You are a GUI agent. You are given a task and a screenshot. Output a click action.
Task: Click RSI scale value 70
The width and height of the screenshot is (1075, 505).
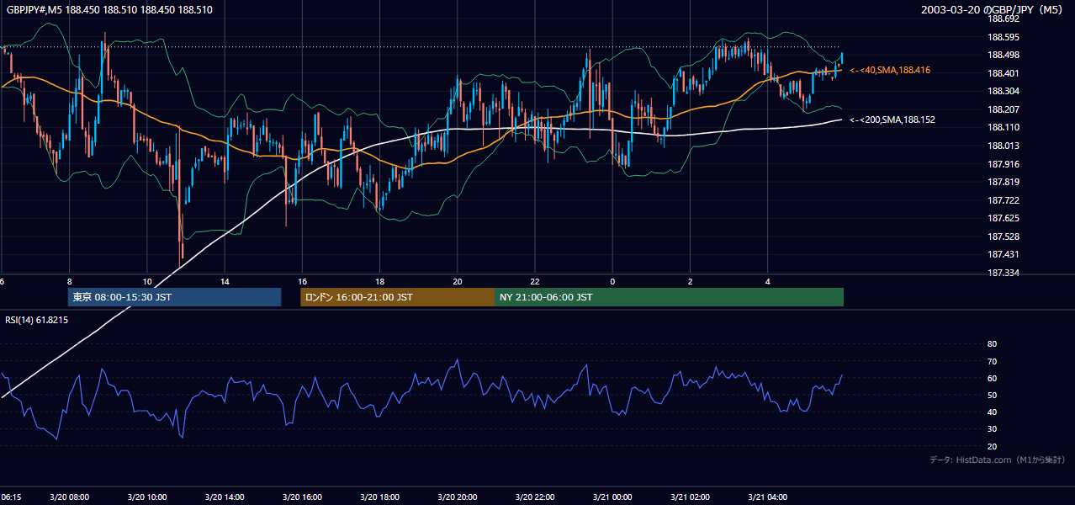coord(992,361)
